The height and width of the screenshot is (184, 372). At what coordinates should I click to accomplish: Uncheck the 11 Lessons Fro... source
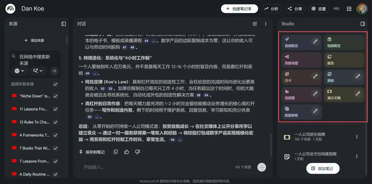click(55, 109)
